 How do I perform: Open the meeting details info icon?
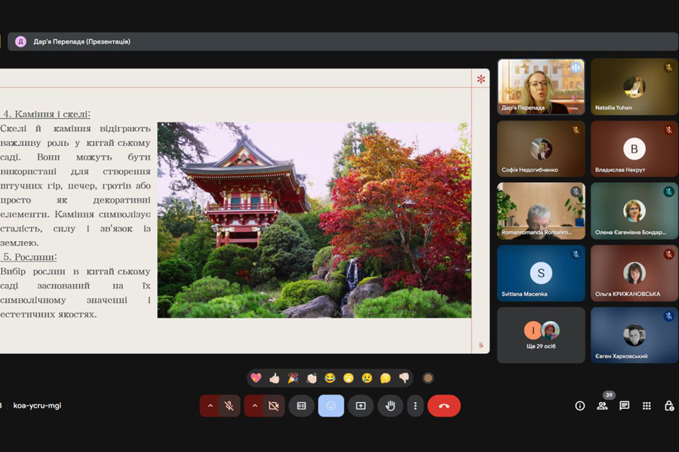579,405
